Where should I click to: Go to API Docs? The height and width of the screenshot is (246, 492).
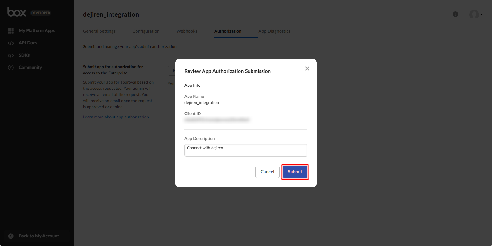(x=28, y=43)
